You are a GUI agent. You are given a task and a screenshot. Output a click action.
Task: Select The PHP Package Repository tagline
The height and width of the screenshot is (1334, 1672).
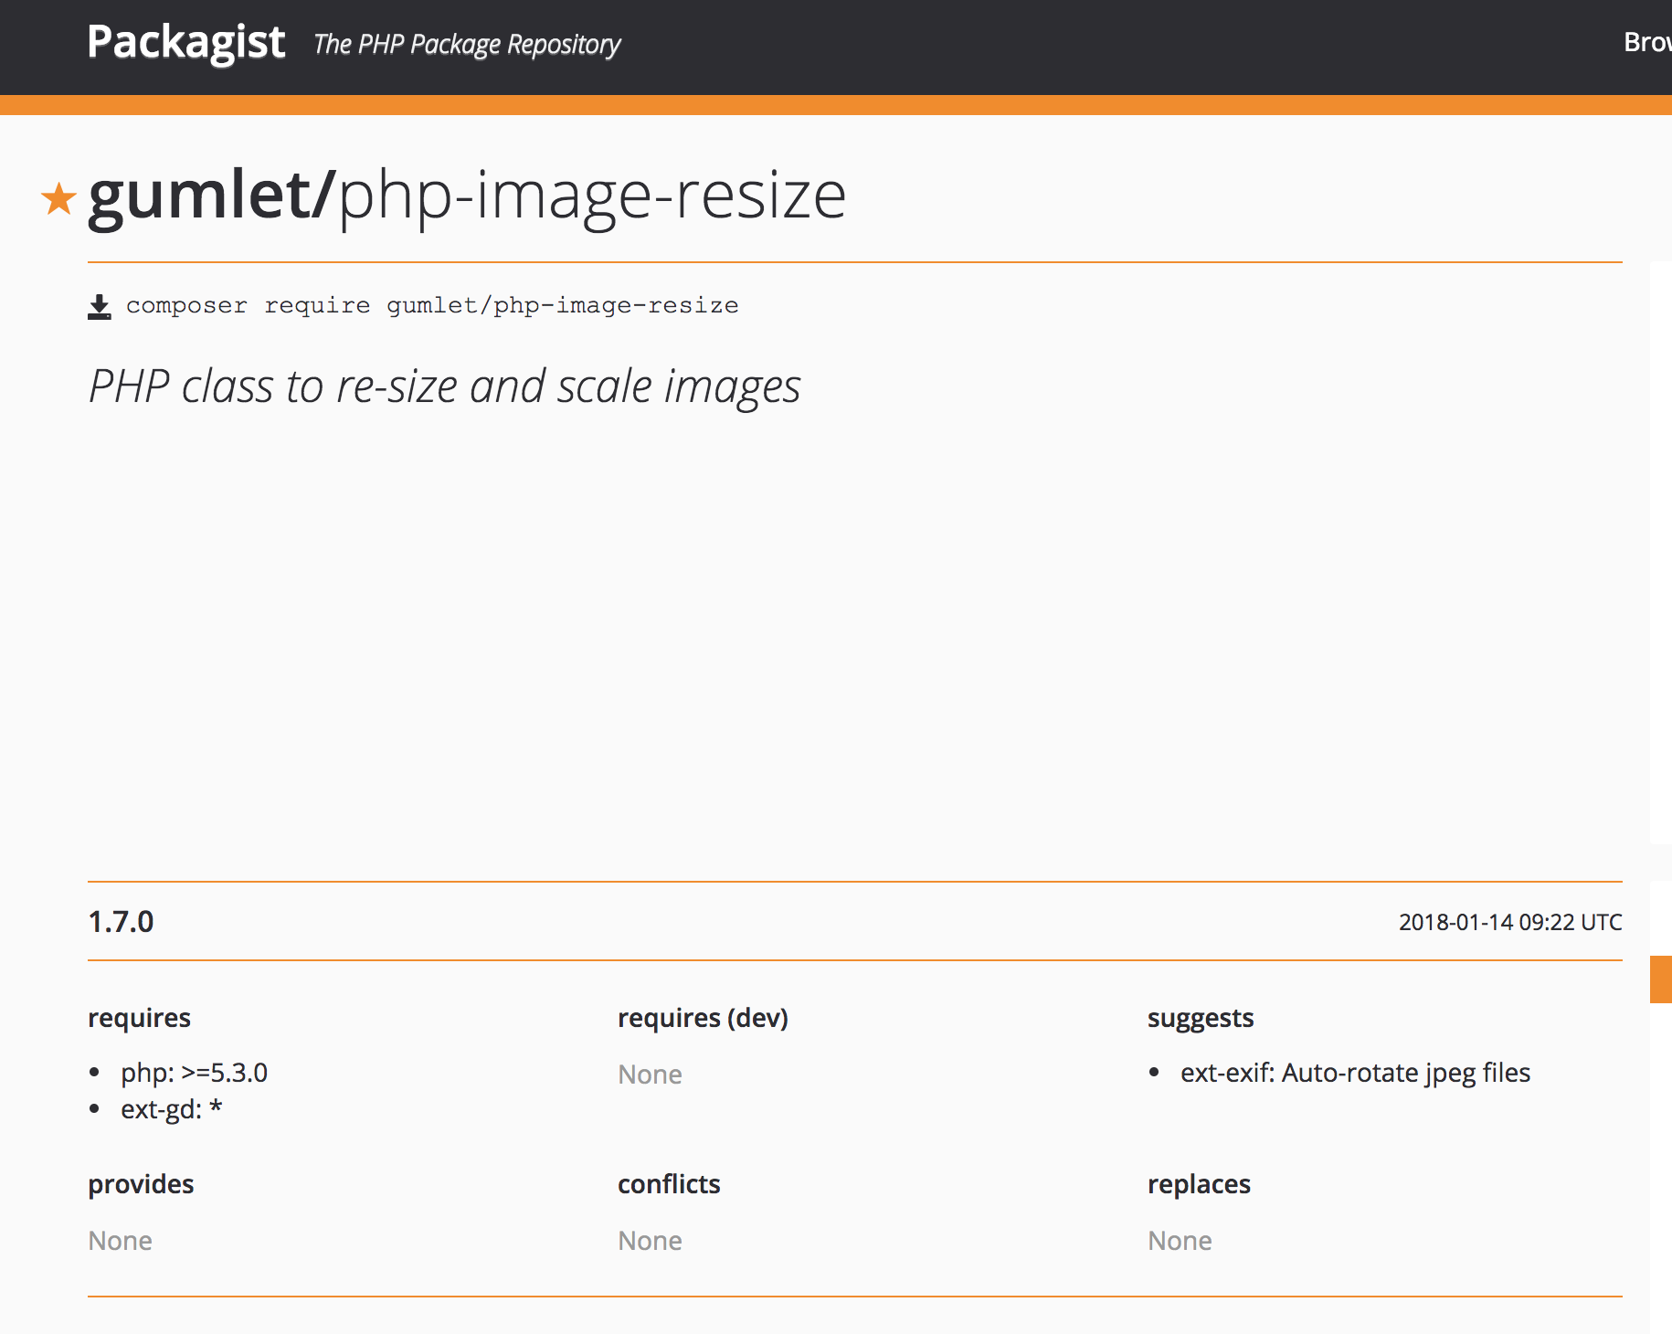tap(466, 44)
